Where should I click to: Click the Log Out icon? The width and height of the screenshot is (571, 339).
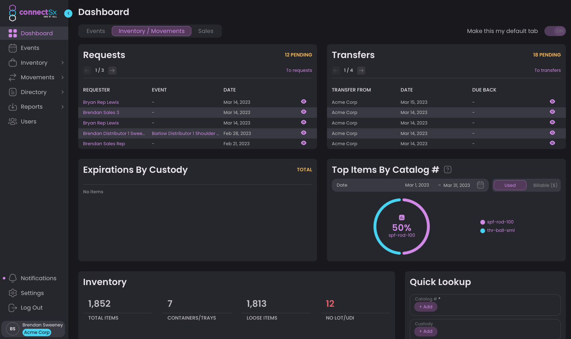point(13,308)
